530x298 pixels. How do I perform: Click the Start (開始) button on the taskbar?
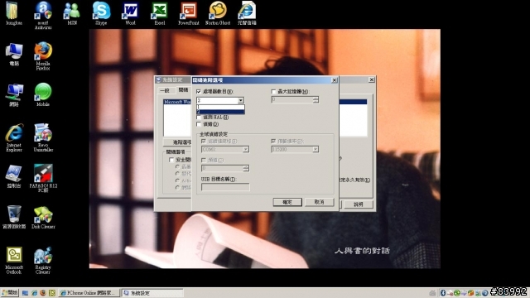tap(9, 292)
